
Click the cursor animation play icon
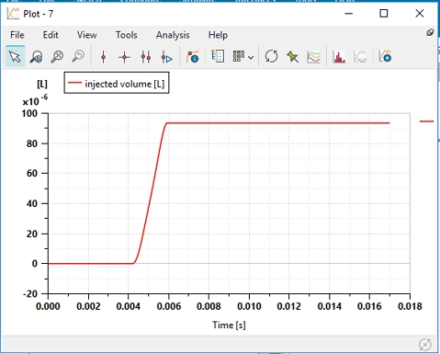coord(166,57)
